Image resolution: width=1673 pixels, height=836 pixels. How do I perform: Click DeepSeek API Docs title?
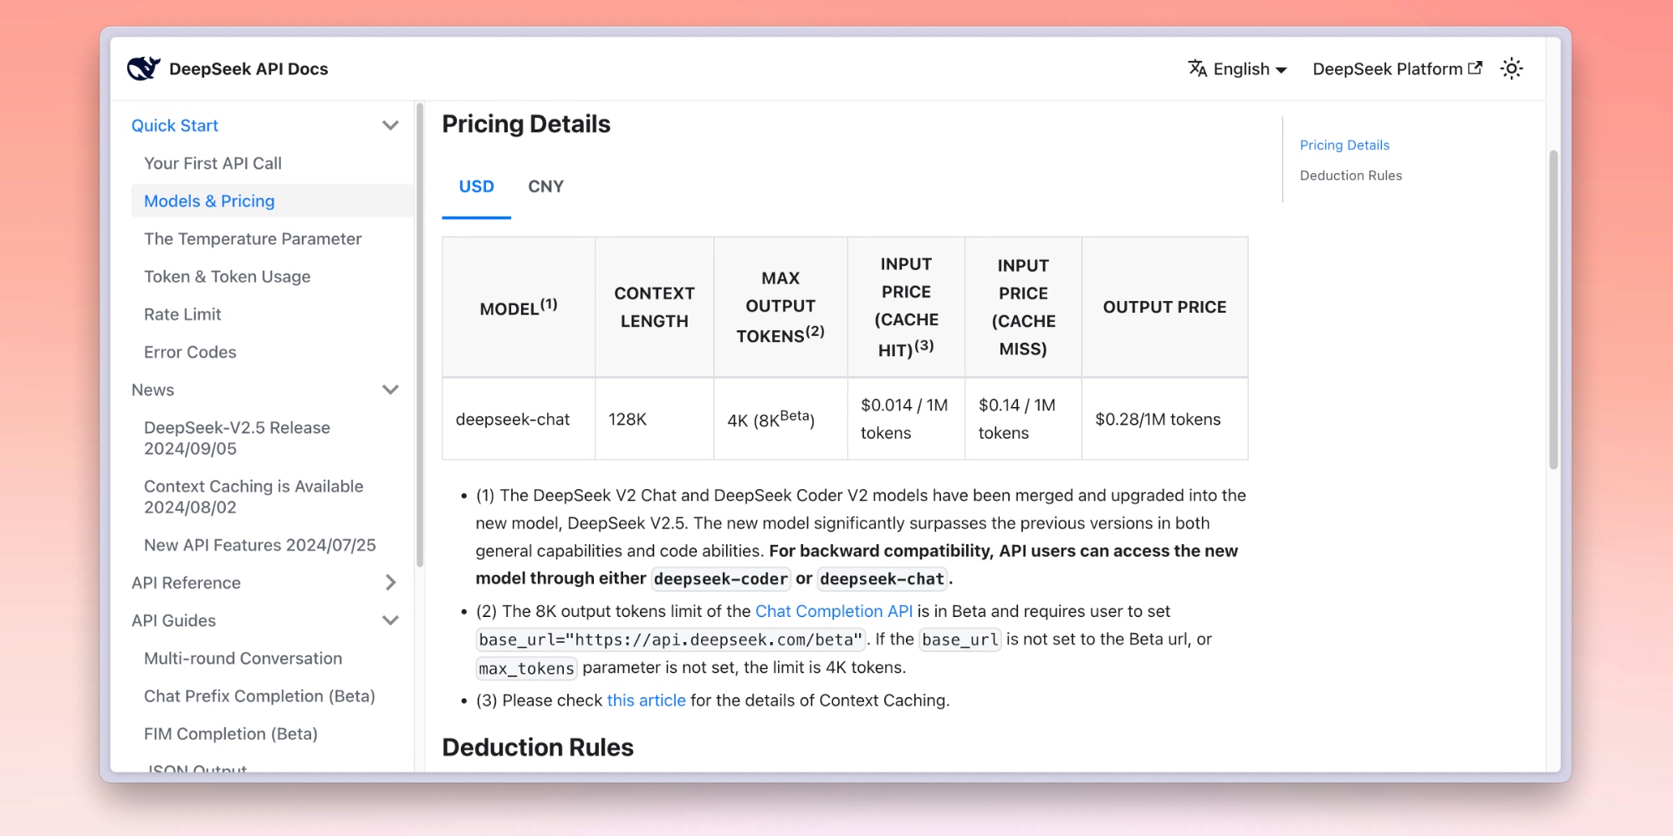[x=248, y=69]
